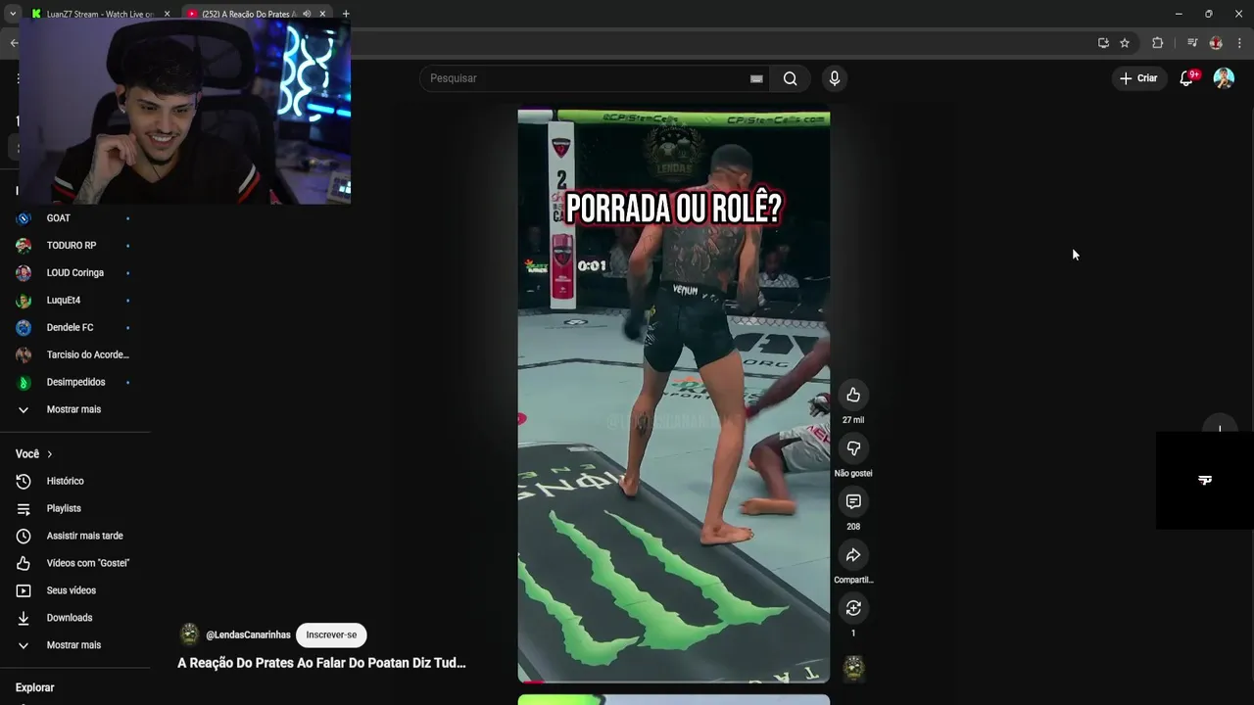Click the Não gostei dislike icon
The image size is (1254, 705).
pos(853,448)
